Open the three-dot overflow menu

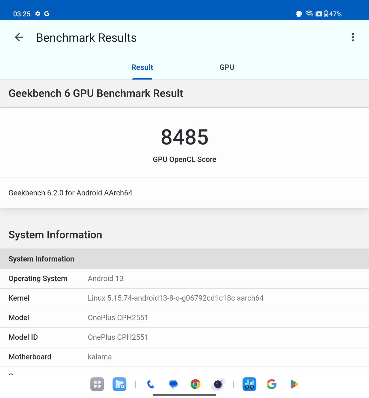coord(353,37)
